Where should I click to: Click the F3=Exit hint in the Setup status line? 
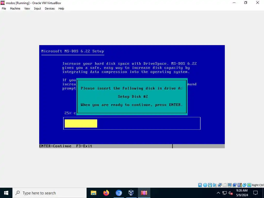point(84,146)
